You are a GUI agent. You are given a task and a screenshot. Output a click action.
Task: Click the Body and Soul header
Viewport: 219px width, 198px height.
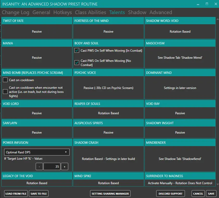pos(108,43)
